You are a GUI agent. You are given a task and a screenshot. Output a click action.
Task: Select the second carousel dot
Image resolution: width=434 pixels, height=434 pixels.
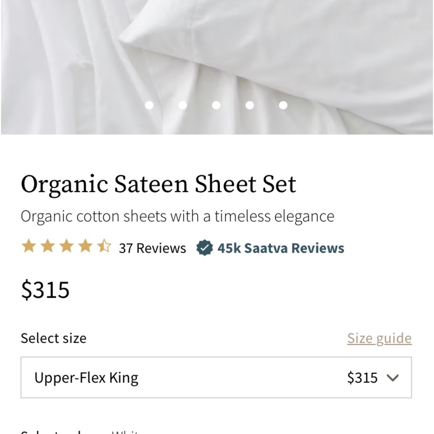(x=183, y=104)
